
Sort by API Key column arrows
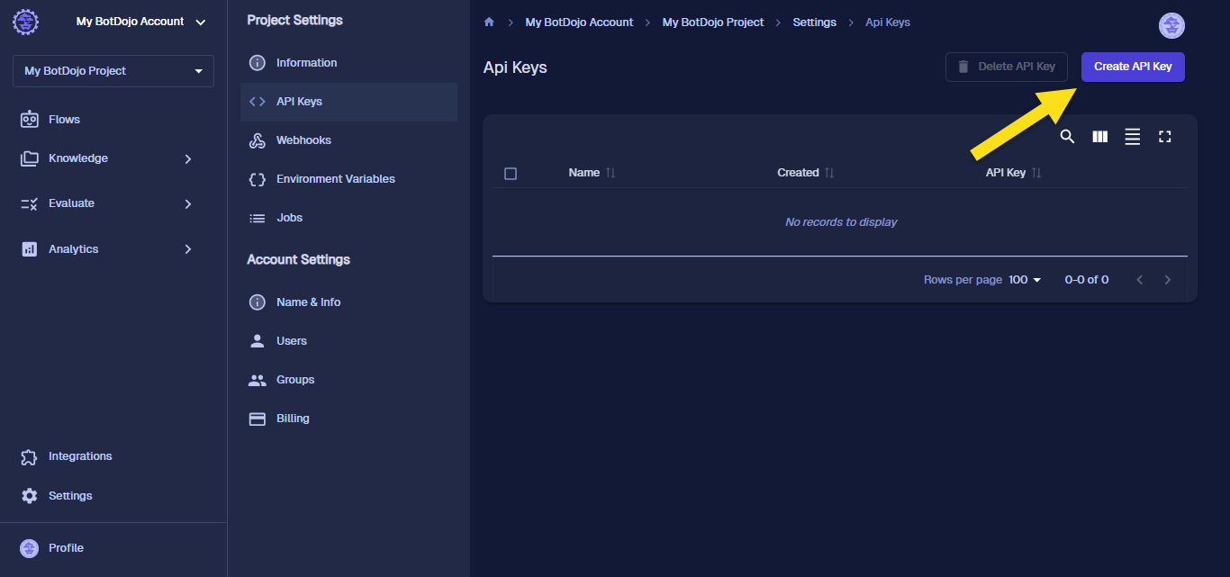pos(1036,173)
